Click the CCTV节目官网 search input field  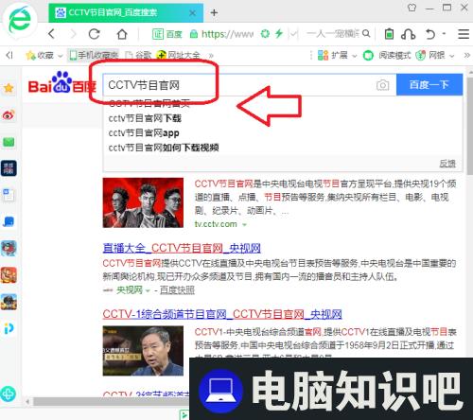pyautogui.click(x=239, y=85)
